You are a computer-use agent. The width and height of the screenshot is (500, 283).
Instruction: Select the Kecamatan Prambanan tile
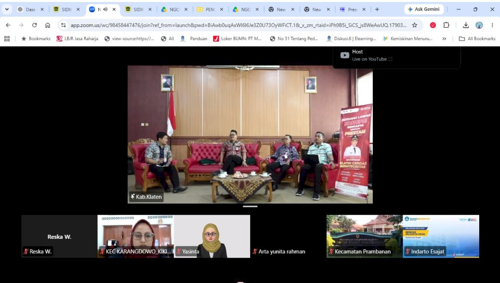pyautogui.click(x=364, y=236)
